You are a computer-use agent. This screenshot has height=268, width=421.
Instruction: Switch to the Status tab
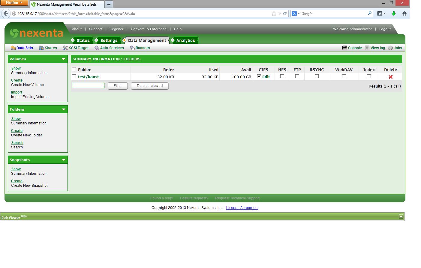click(x=83, y=40)
